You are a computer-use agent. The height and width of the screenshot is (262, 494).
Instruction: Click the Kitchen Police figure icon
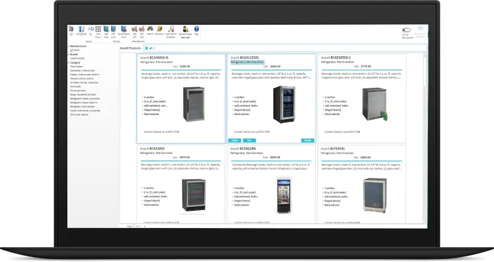[x=185, y=29]
